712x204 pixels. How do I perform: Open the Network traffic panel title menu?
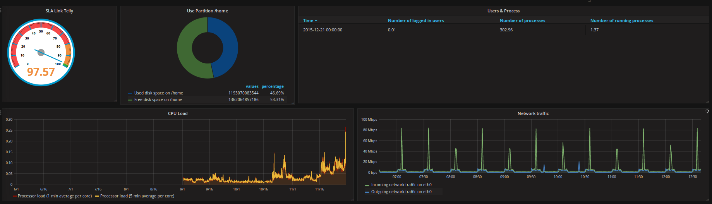(533, 113)
